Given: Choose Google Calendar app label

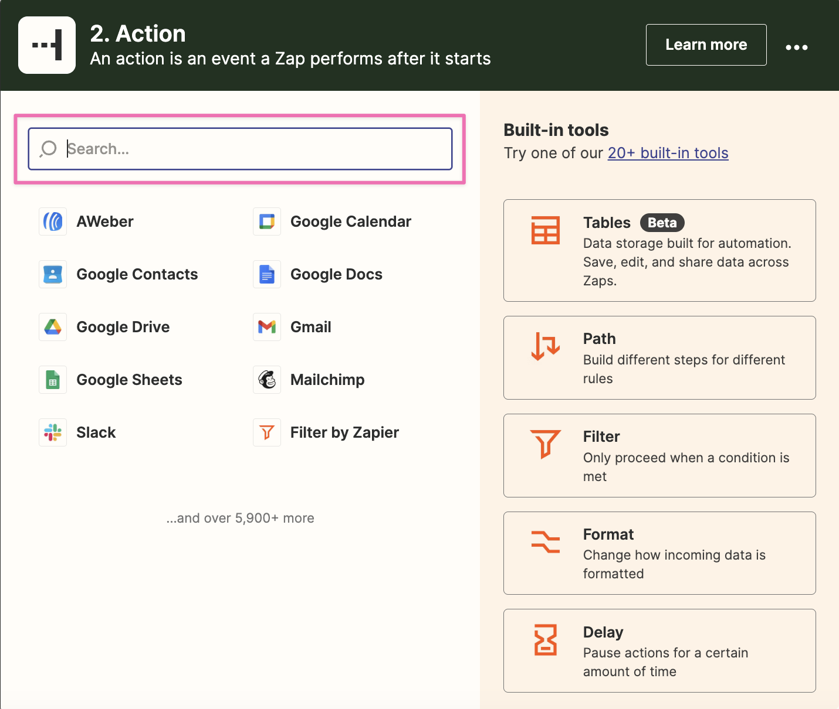Looking at the screenshot, I should (x=351, y=221).
